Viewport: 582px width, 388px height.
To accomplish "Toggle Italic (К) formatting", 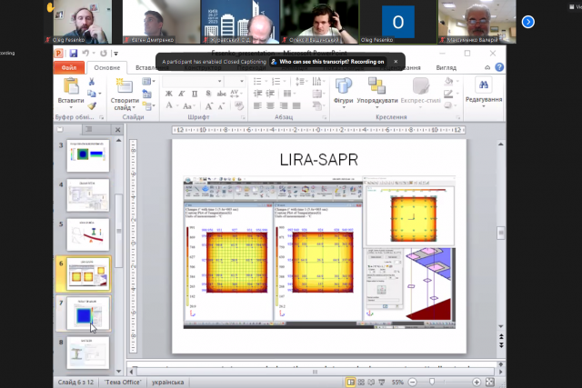I will click(x=182, y=94).
